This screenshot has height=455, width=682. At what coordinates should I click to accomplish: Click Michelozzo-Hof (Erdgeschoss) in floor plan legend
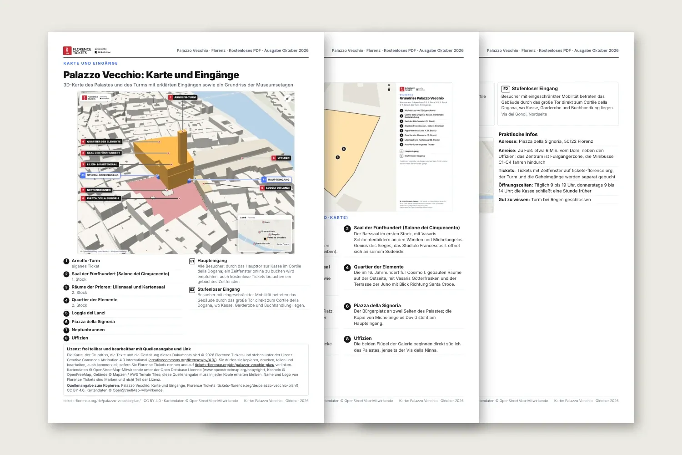click(417, 110)
